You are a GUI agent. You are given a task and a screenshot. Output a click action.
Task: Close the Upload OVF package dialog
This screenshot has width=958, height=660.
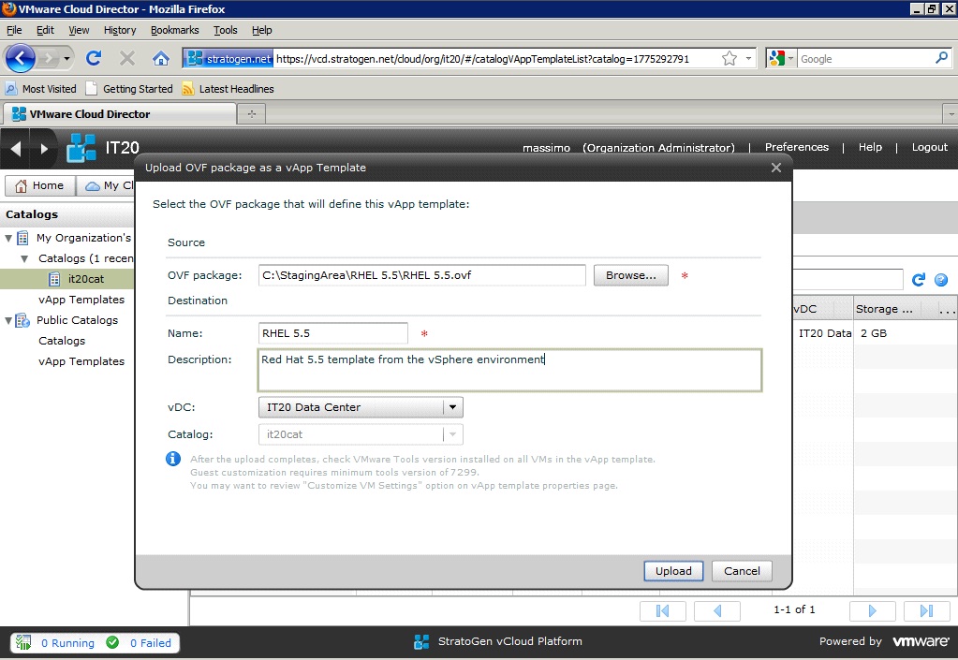click(776, 168)
